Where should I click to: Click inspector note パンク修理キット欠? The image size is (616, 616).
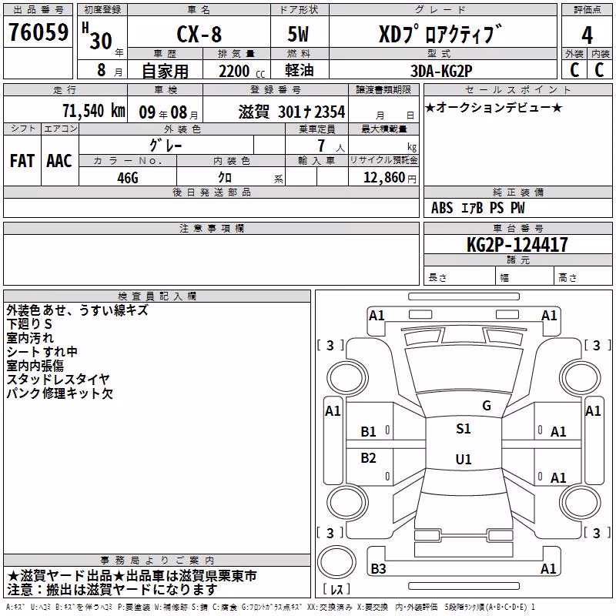click(59, 393)
